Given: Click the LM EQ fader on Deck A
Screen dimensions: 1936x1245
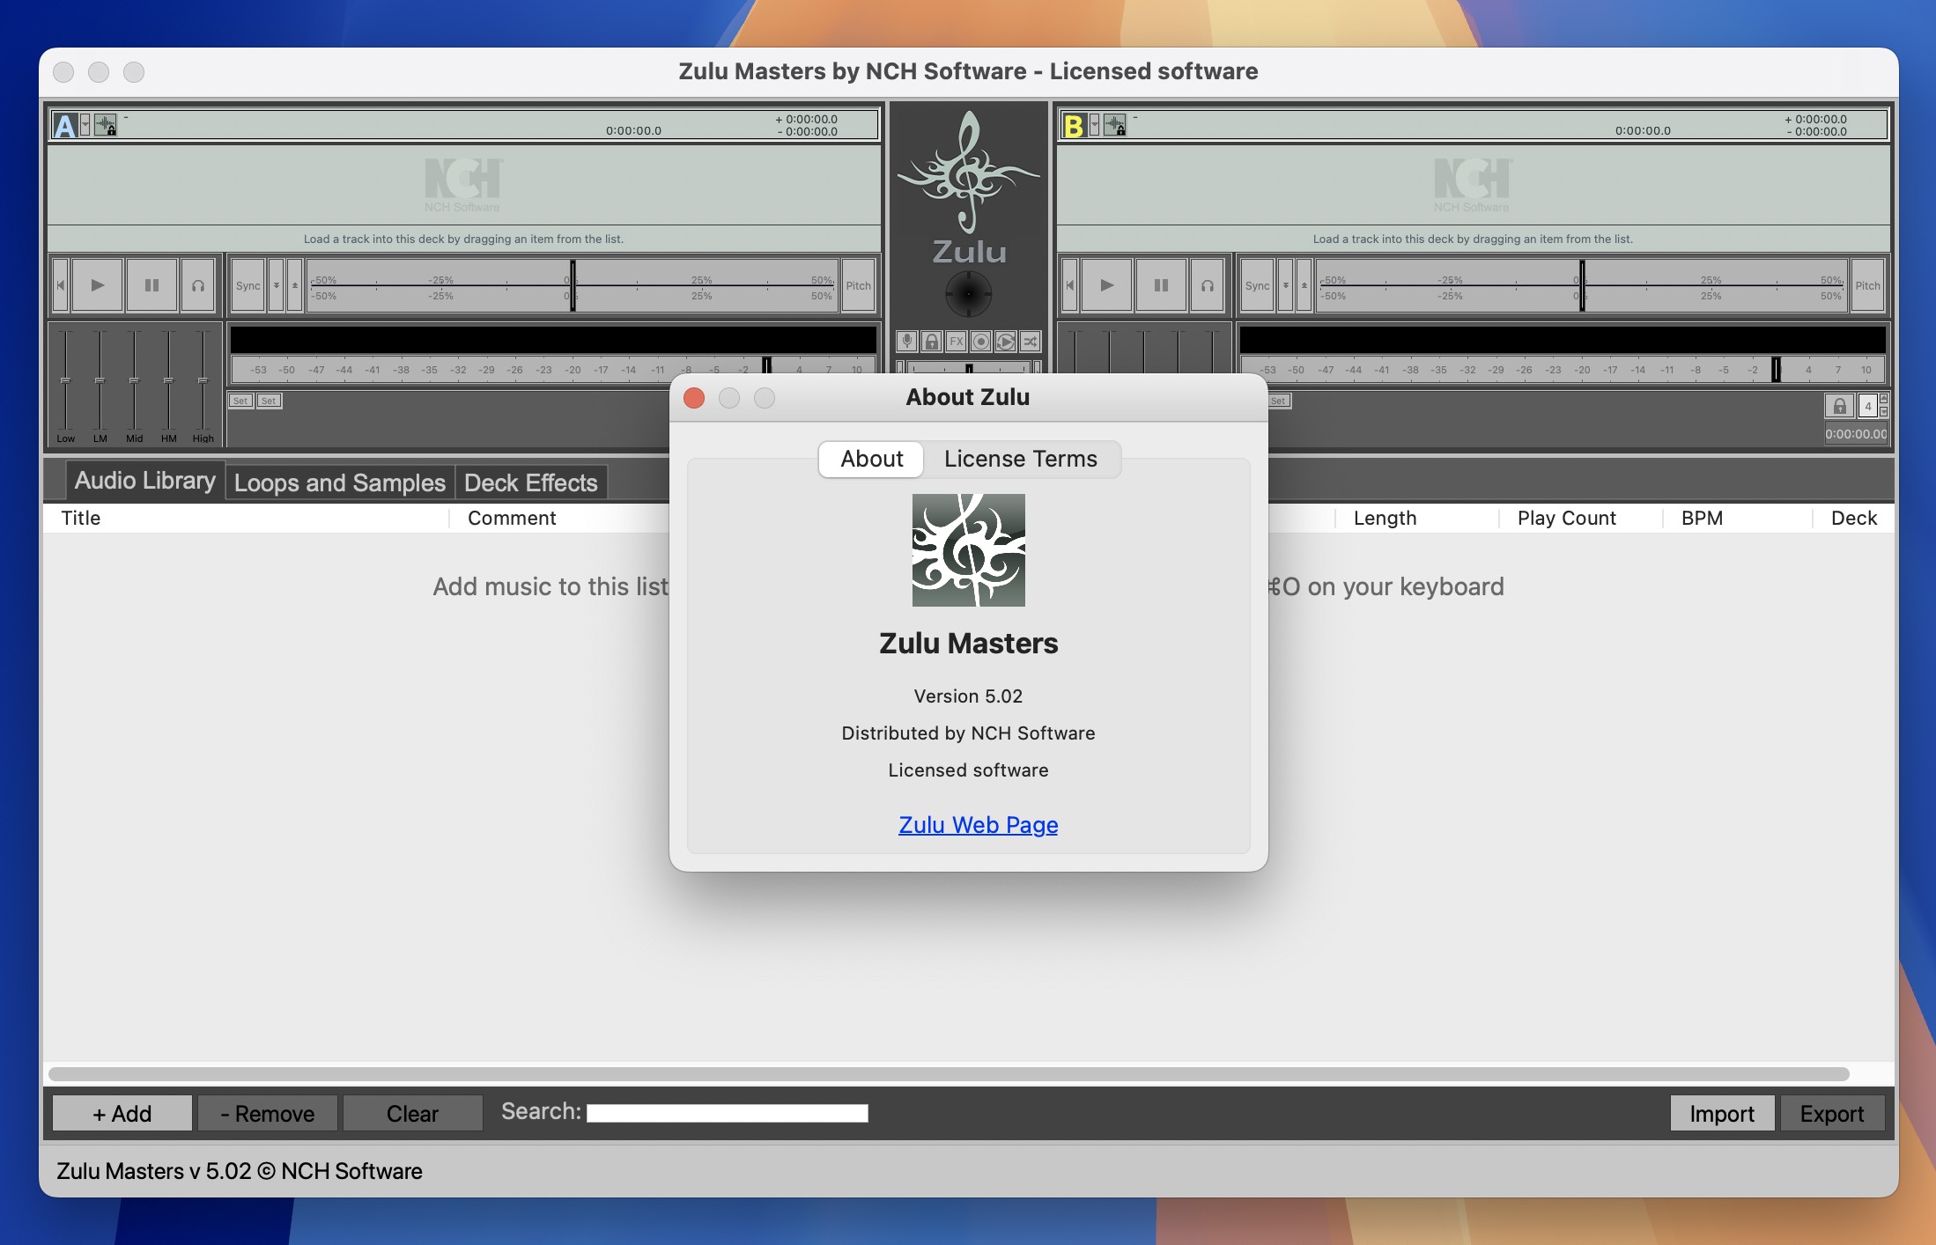Looking at the screenshot, I should [100, 380].
